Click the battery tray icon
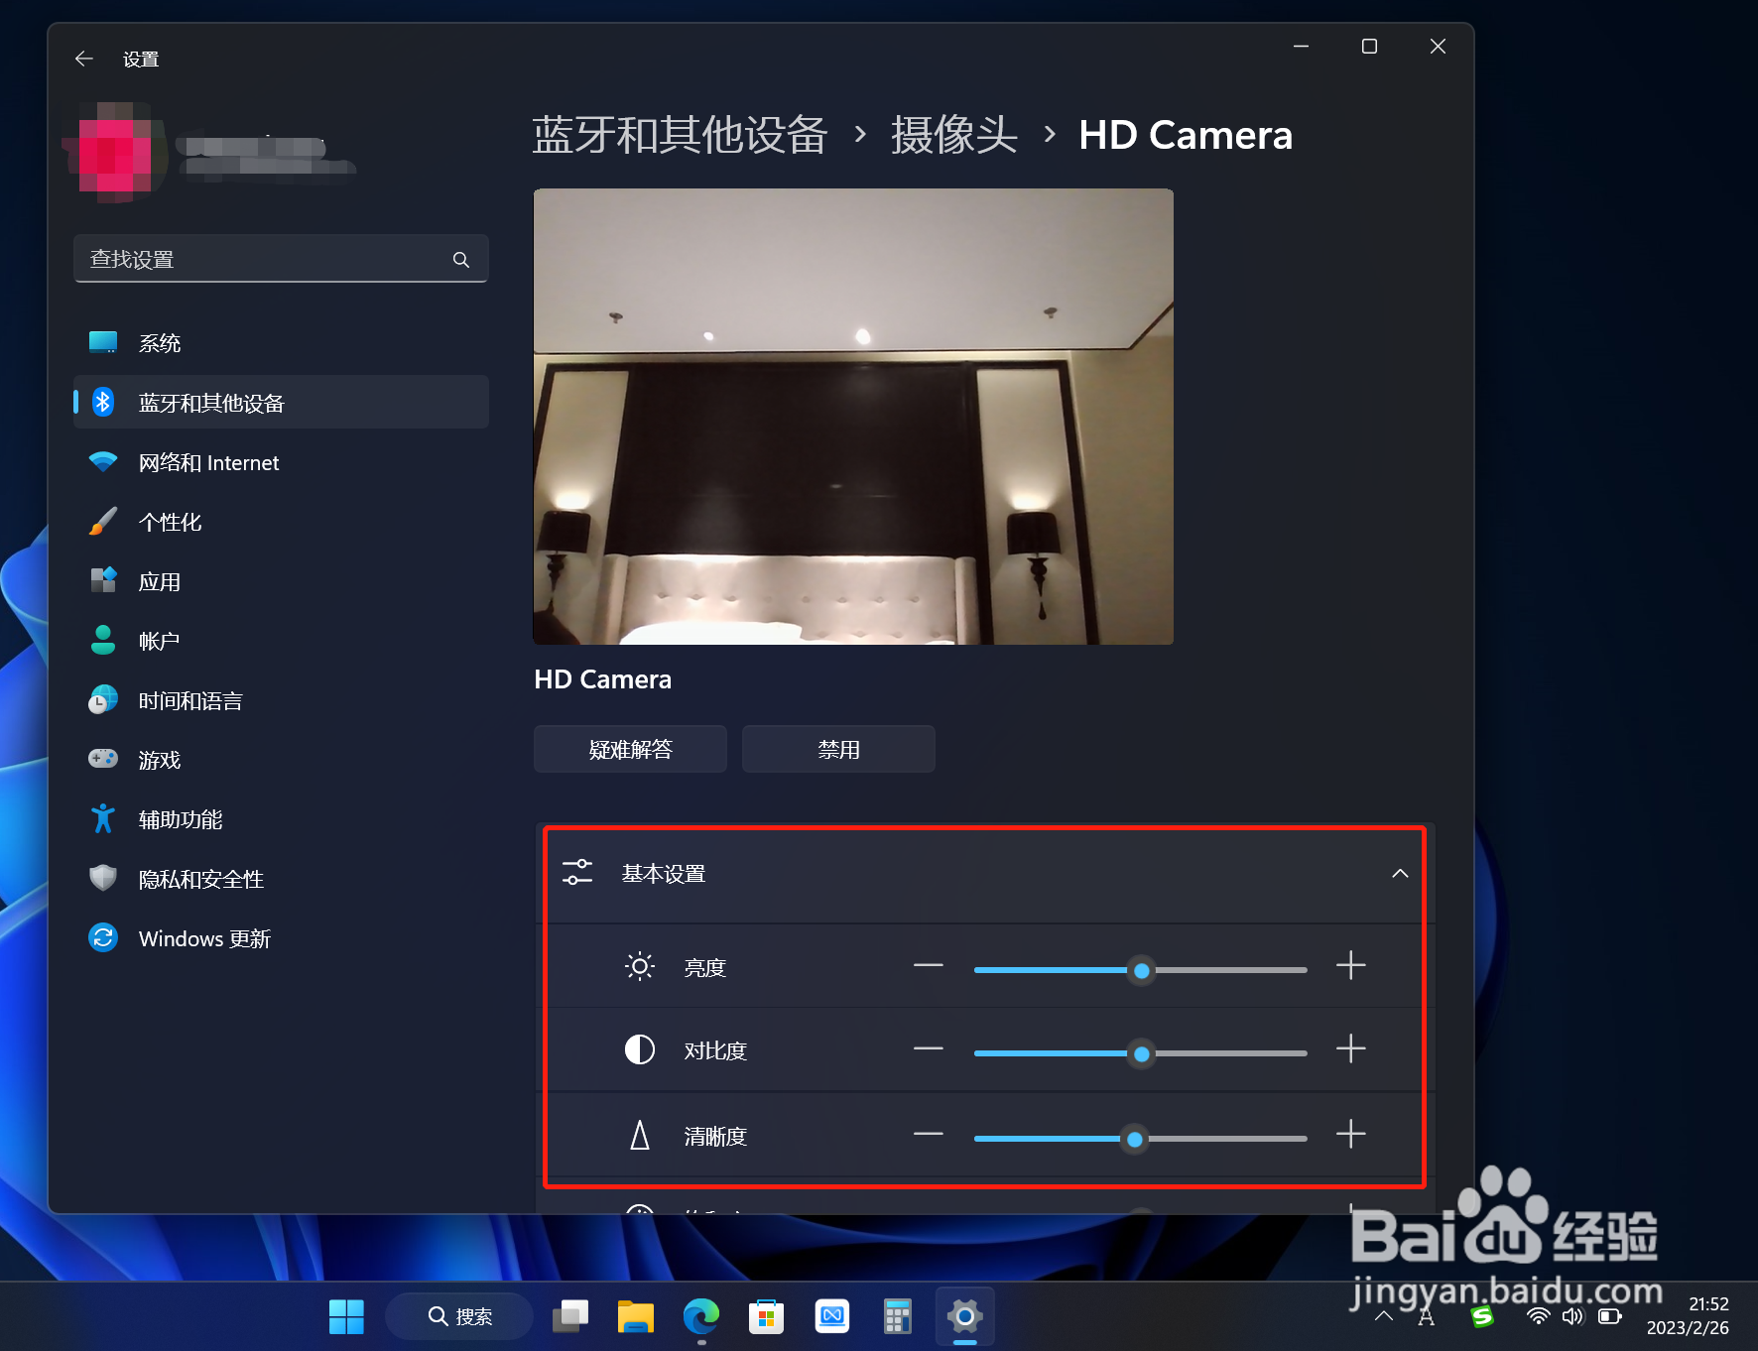The image size is (1758, 1351). 1610,1316
